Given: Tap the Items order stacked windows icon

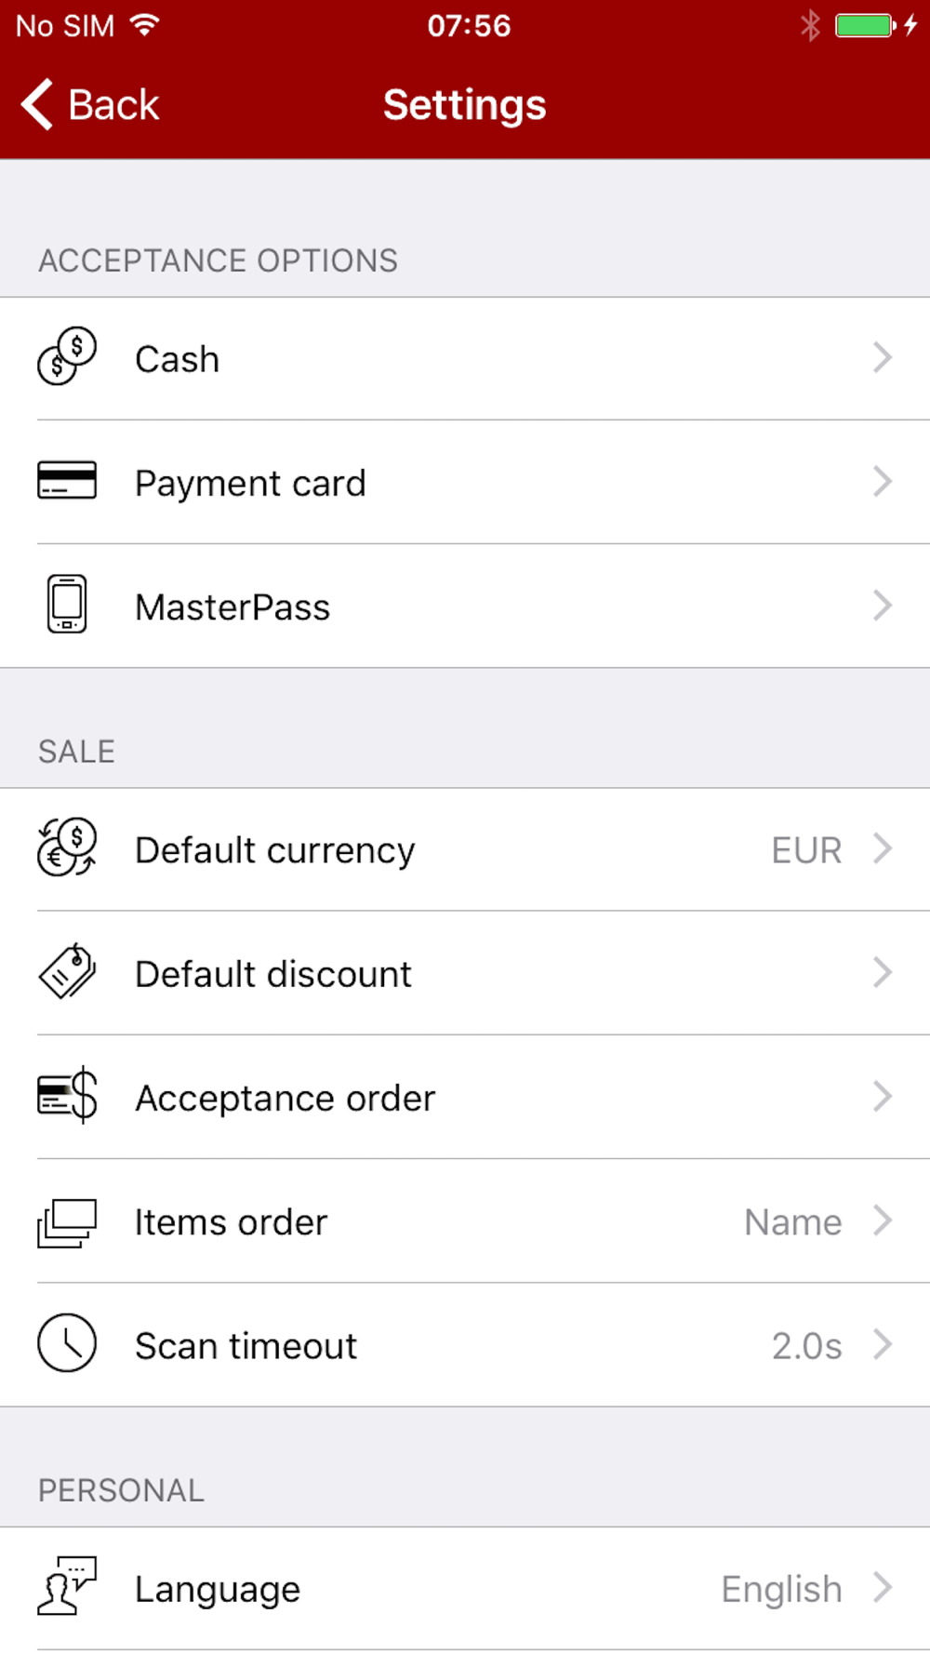Looking at the screenshot, I should tap(67, 1222).
